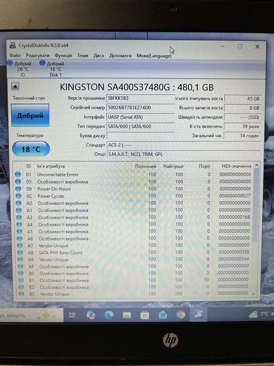Click the options field S.M.A.R.T., NCQ, TRIM, GPL
Image resolution: width=274 pixels, height=366 pixels.
tap(184, 154)
